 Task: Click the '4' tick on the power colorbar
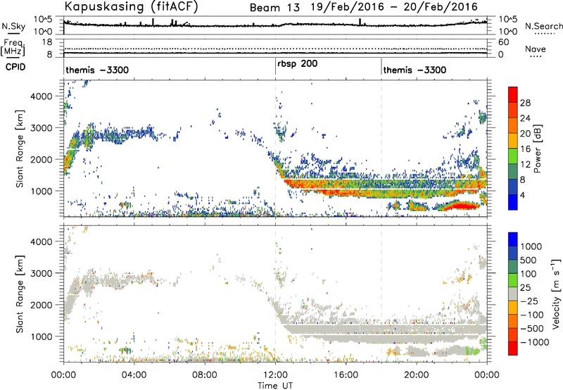(x=522, y=196)
